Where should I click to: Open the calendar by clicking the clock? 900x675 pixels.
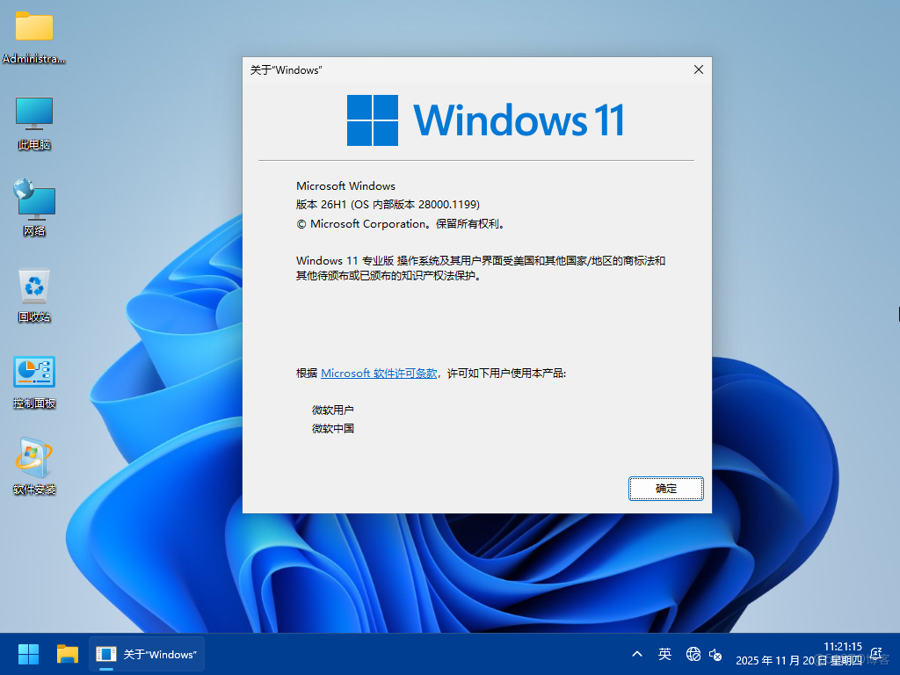(x=802, y=654)
